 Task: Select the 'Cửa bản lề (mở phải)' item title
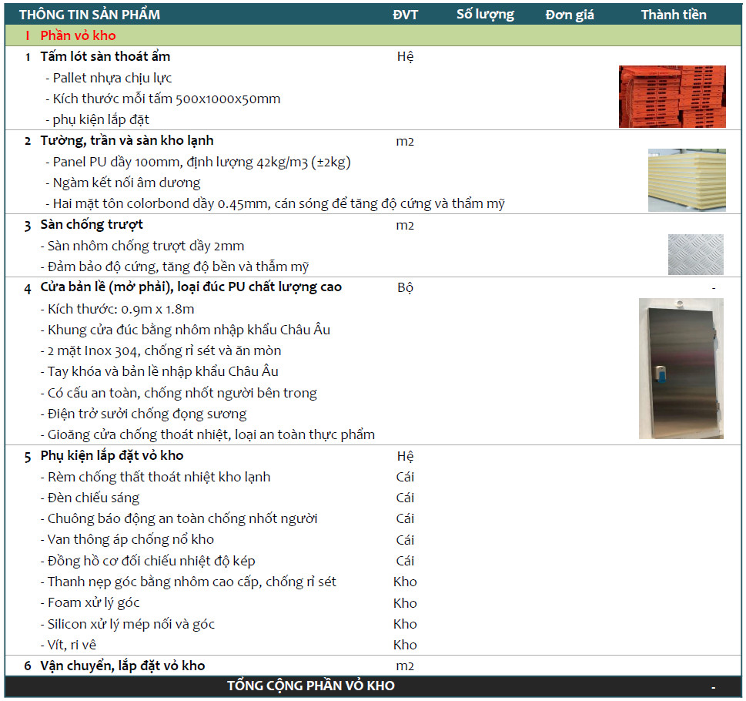tap(191, 287)
